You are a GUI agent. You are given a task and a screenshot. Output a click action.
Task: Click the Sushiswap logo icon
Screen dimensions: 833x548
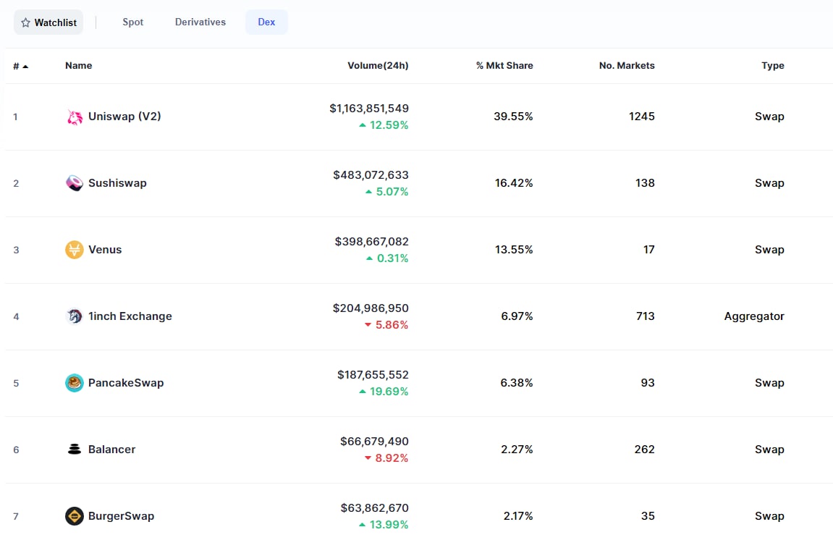point(75,183)
